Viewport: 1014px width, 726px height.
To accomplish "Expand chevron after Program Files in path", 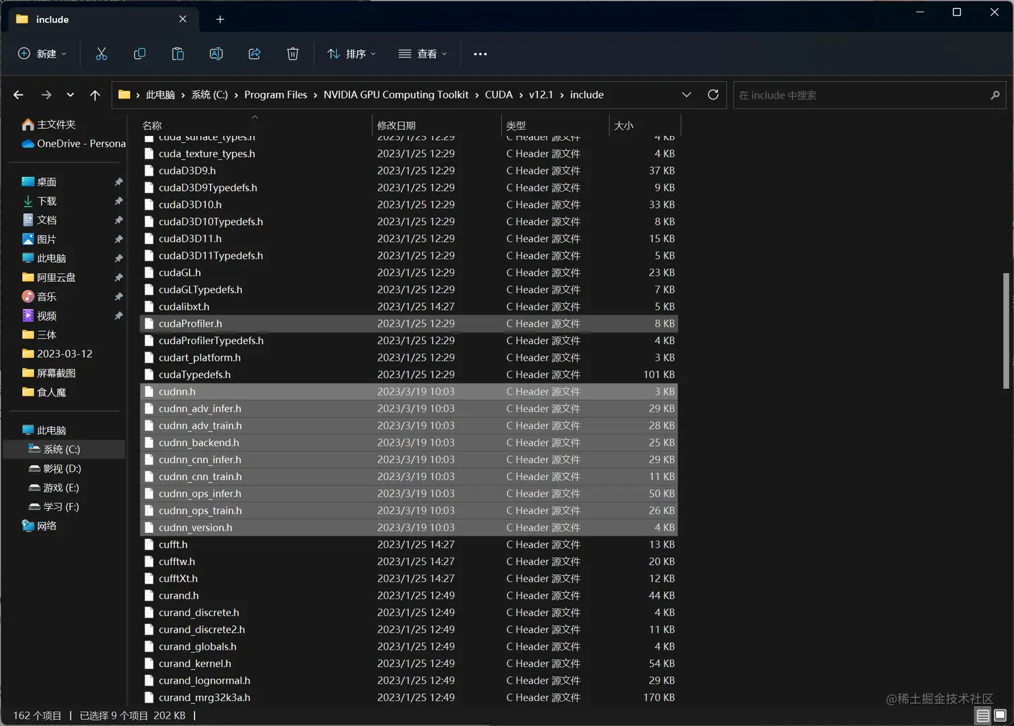I will 315,95.
